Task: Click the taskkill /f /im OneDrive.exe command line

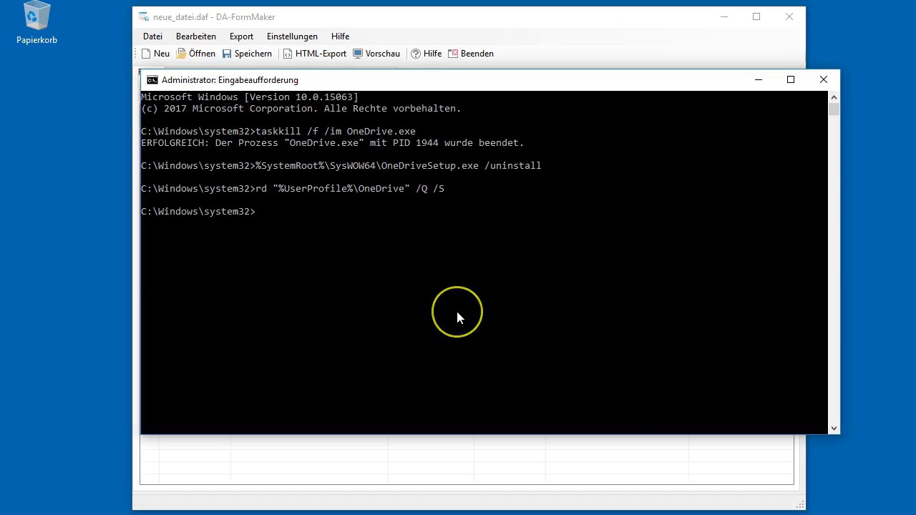Action: [278, 132]
